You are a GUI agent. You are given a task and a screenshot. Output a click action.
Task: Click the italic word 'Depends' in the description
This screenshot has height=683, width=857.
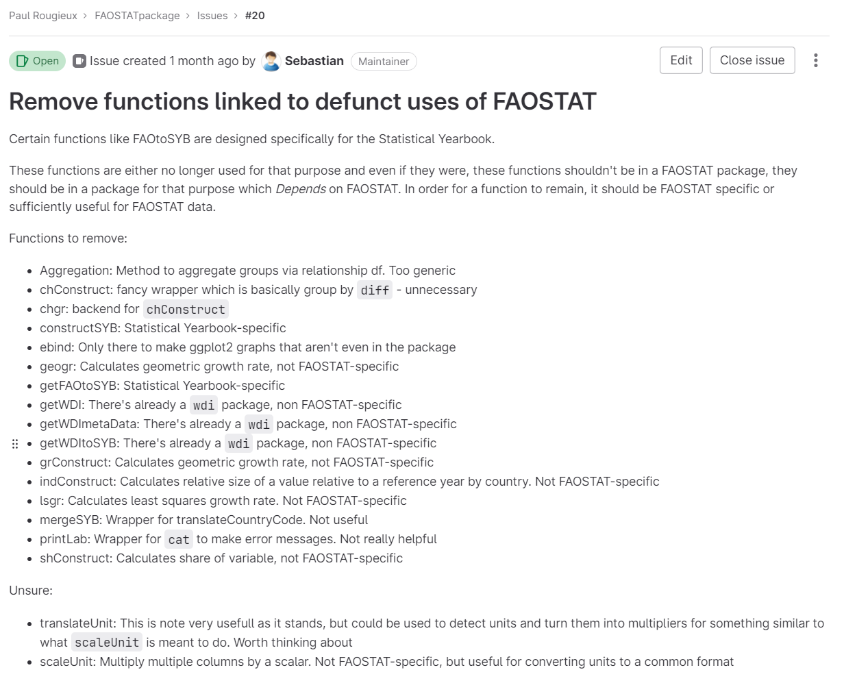pyautogui.click(x=300, y=189)
